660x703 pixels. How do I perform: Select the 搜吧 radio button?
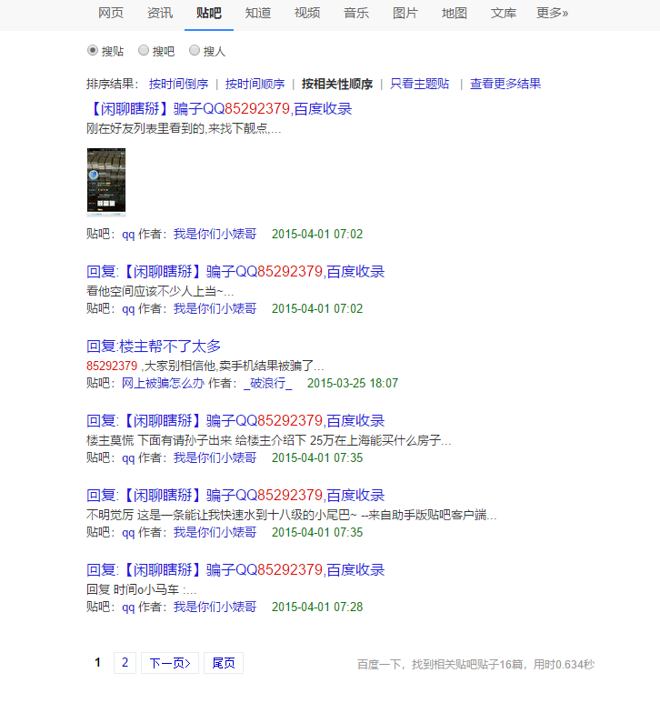[144, 50]
